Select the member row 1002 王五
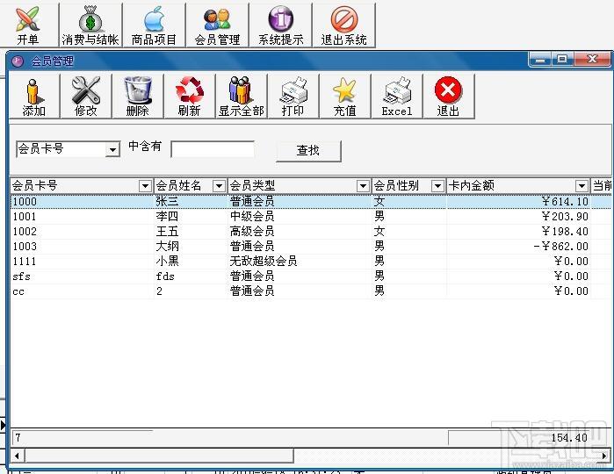Image resolution: width=614 pixels, height=474 pixels. pos(311,232)
